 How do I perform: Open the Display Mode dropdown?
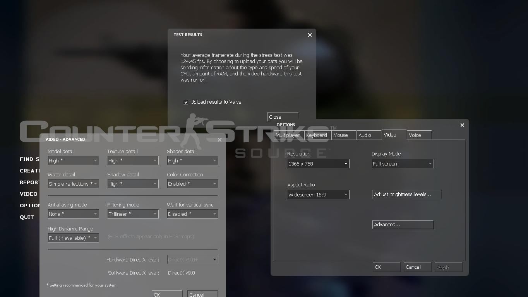tap(403, 164)
